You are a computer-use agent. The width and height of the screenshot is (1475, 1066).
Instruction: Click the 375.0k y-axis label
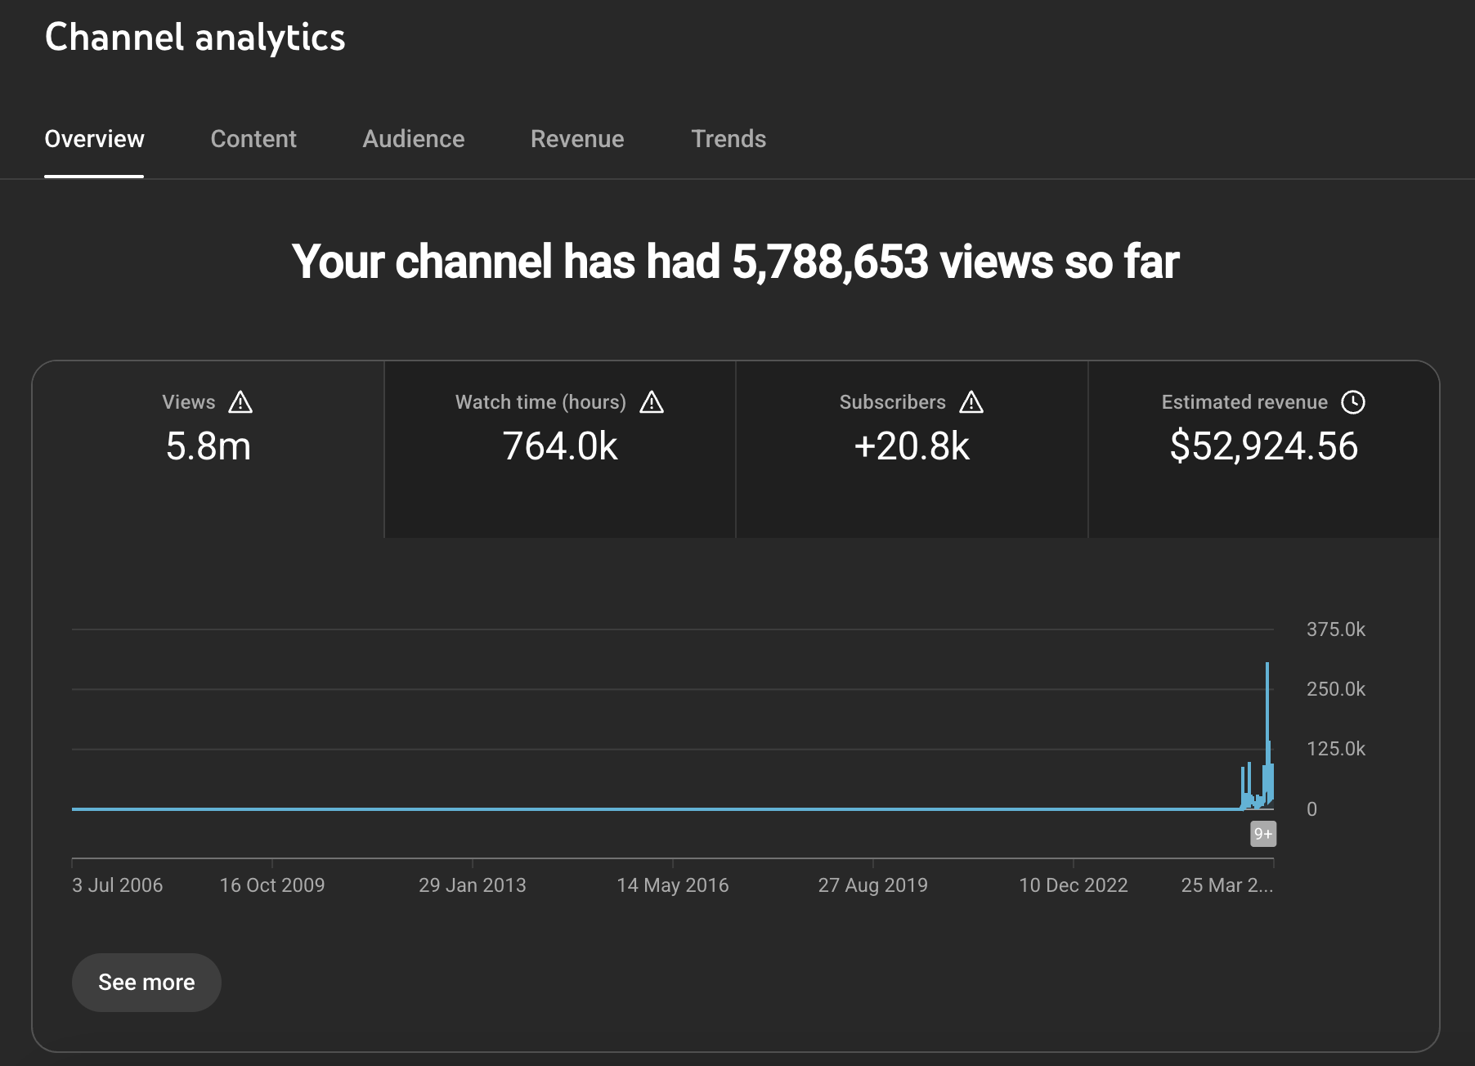click(1336, 629)
